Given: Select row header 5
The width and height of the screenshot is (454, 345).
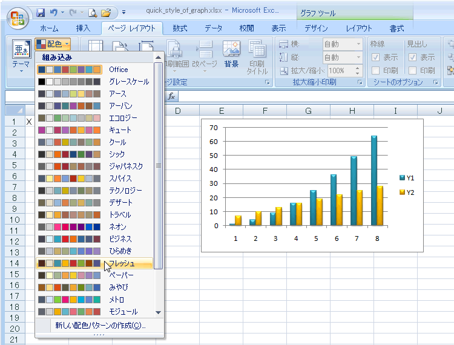Looking at the screenshot, I should tap(15, 165).
